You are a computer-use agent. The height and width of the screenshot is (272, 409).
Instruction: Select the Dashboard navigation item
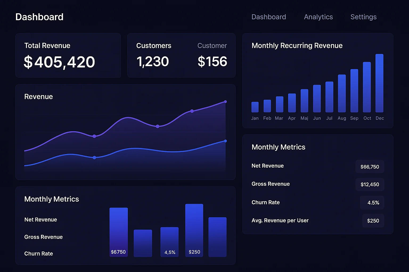(x=269, y=17)
